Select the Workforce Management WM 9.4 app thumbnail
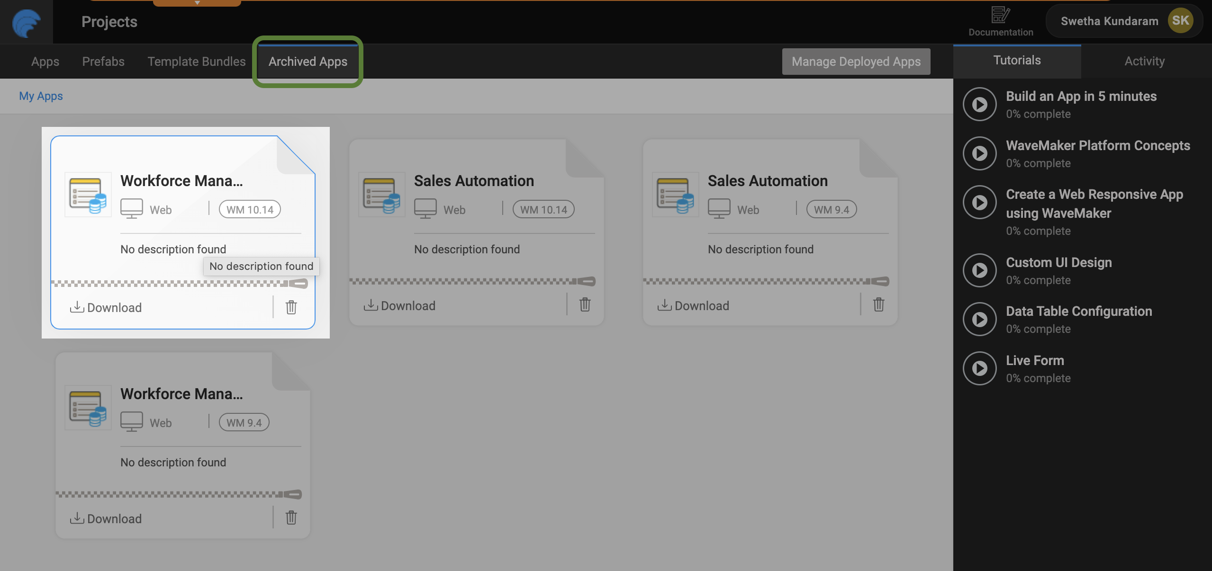The height and width of the screenshot is (571, 1212). [x=88, y=407]
